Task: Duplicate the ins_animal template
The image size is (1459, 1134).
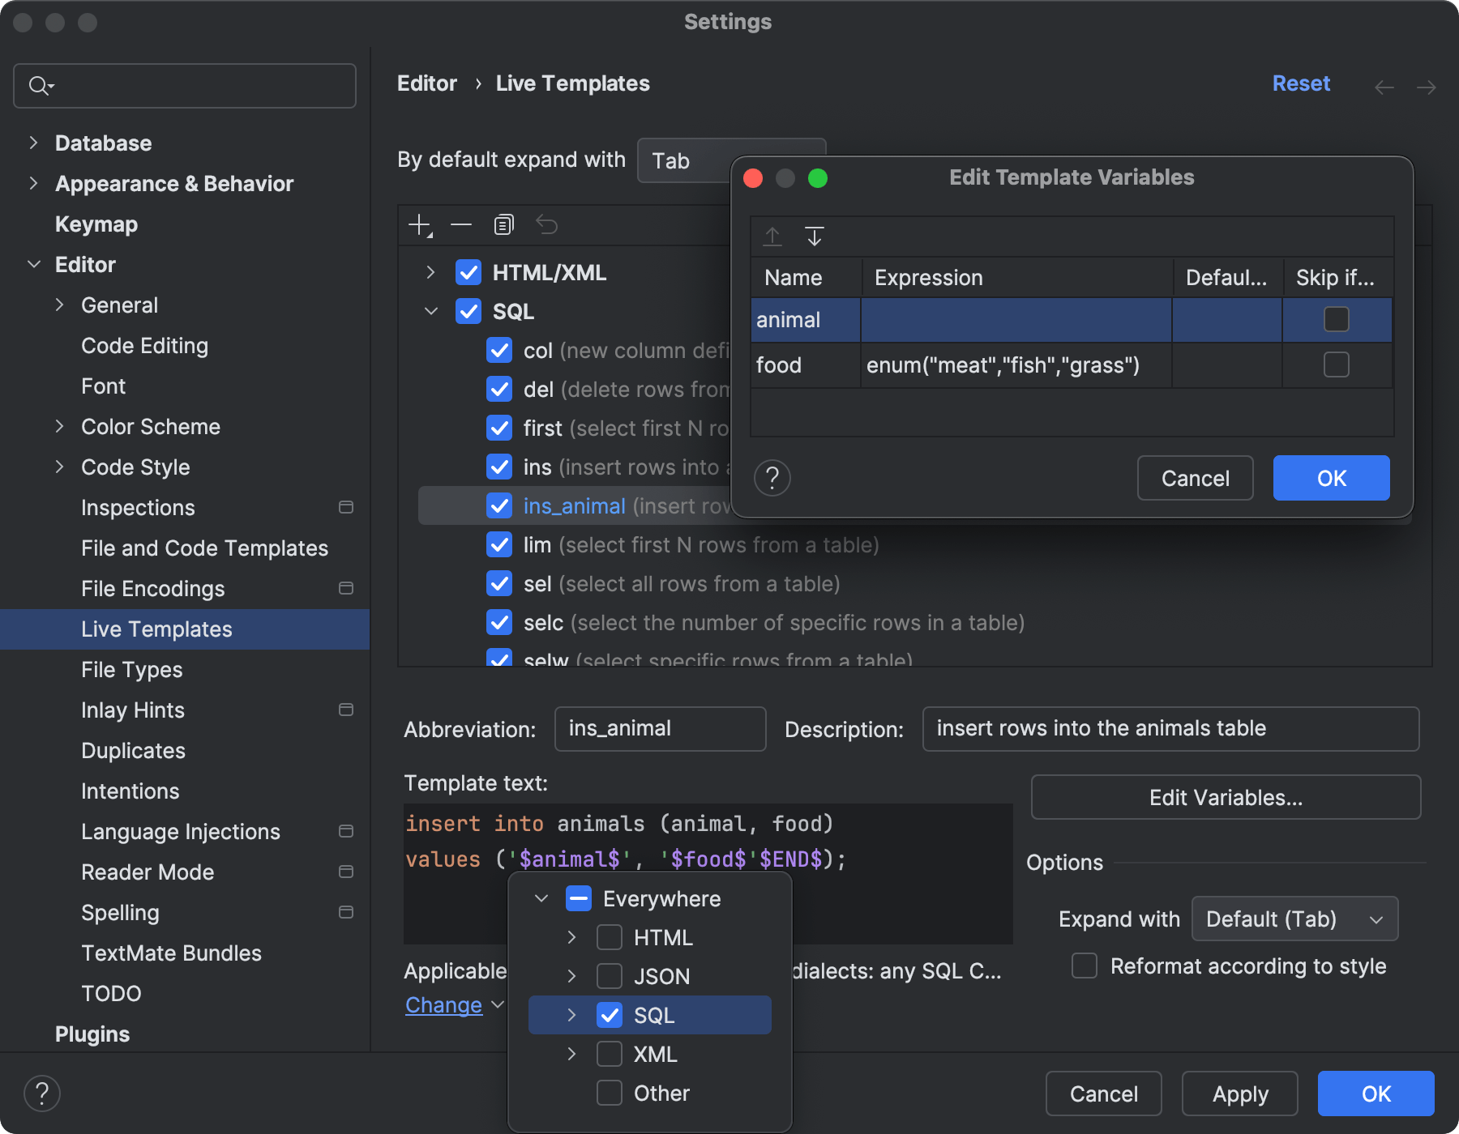Action: coord(503,224)
